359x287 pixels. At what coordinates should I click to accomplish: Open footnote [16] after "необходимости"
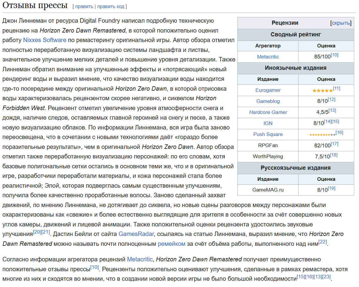coord(309,277)
